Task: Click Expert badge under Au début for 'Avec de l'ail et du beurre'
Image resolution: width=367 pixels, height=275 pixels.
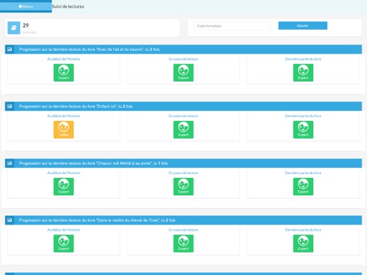Action: pyautogui.click(x=64, y=72)
